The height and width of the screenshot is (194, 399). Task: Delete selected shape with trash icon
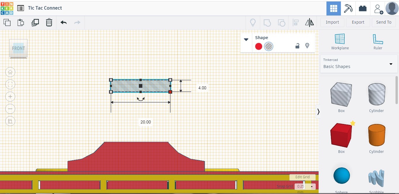(x=49, y=22)
